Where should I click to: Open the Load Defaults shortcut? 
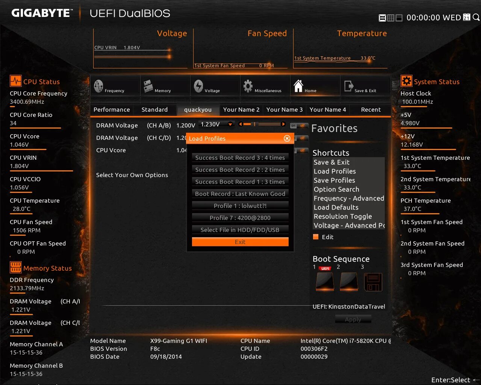click(x=349, y=207)
